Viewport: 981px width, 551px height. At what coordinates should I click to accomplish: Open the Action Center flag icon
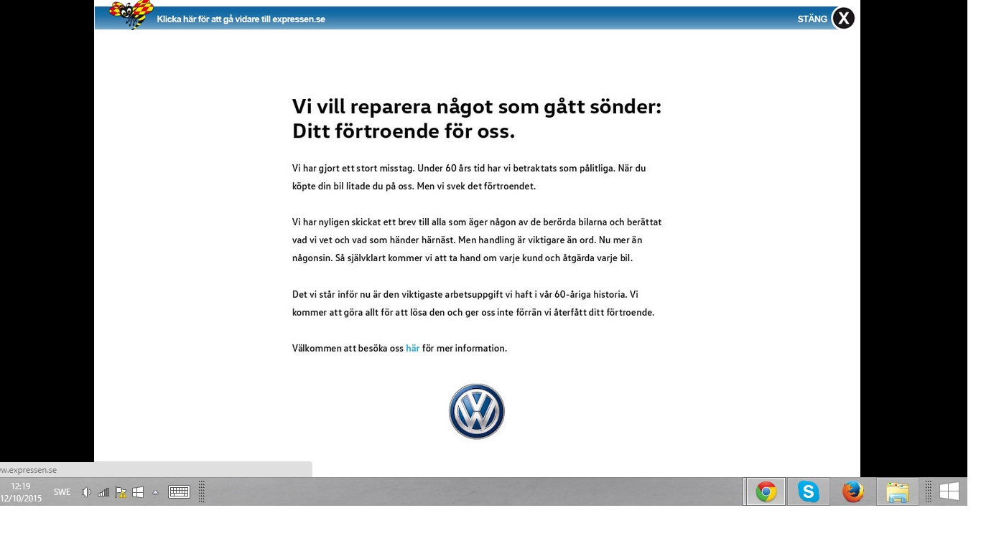121,492
